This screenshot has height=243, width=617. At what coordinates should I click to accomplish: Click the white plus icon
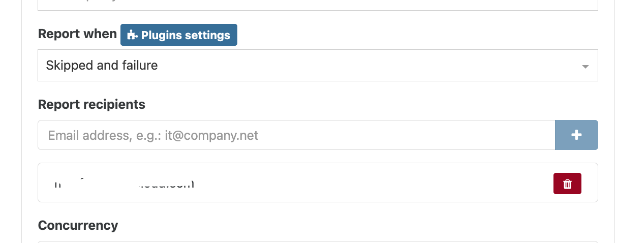point(576,135)
